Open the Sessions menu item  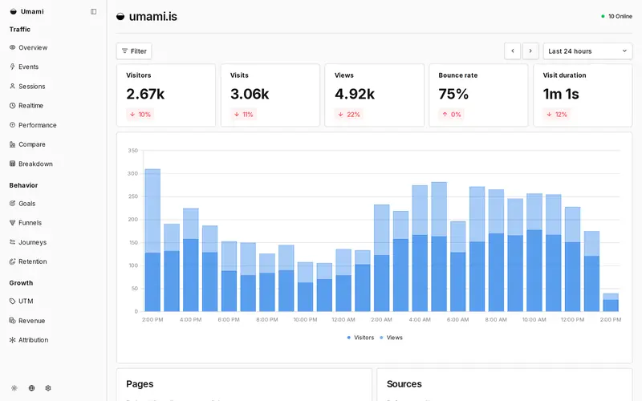[x=27, y=87]
